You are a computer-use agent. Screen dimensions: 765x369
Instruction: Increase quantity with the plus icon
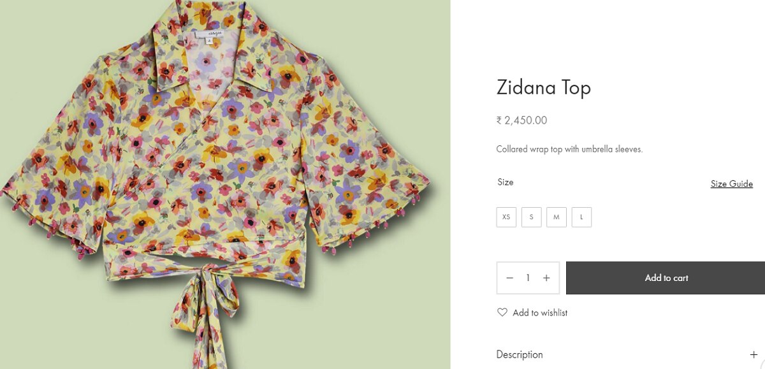(546, 278)
